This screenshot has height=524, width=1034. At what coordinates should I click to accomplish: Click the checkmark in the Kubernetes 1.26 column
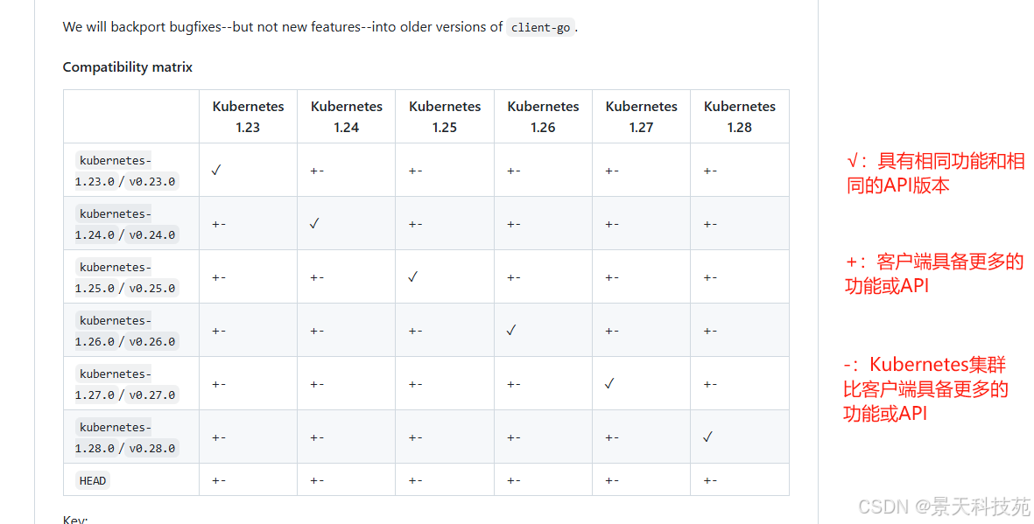coord(511,331)
